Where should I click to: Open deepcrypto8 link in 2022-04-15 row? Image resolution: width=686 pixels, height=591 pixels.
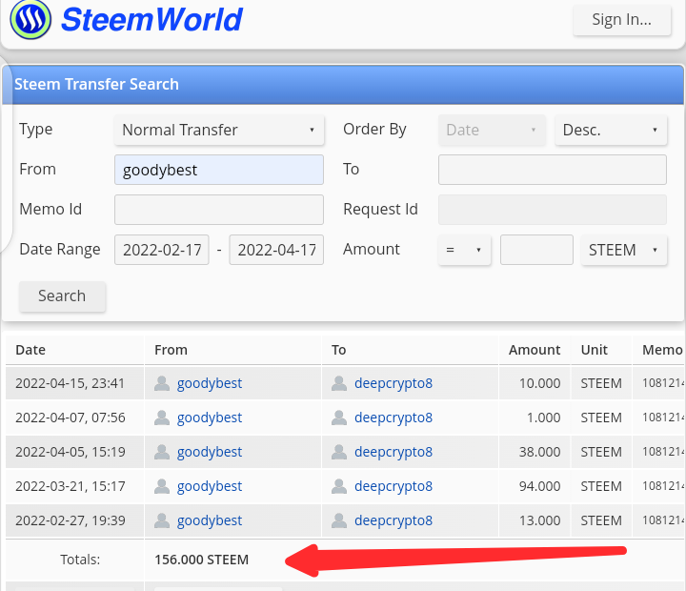click(393, 383)
